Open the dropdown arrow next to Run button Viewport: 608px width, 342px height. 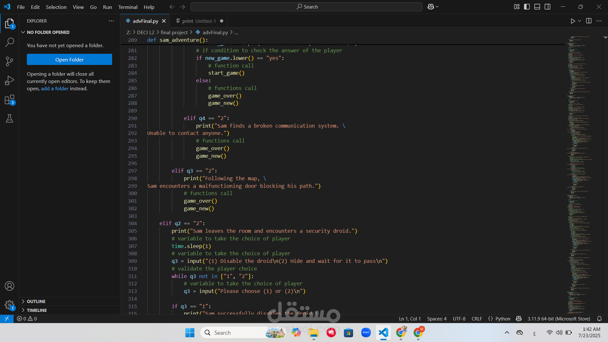coord(579,21)
